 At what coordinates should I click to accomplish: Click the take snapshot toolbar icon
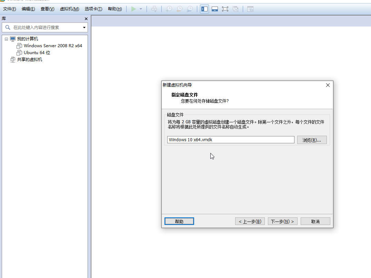coord(169,9)
